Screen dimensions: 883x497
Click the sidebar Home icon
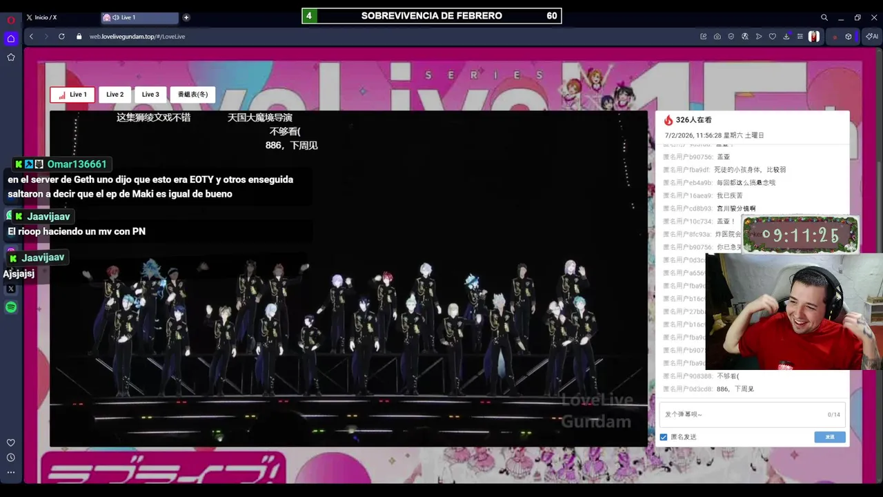11,39
